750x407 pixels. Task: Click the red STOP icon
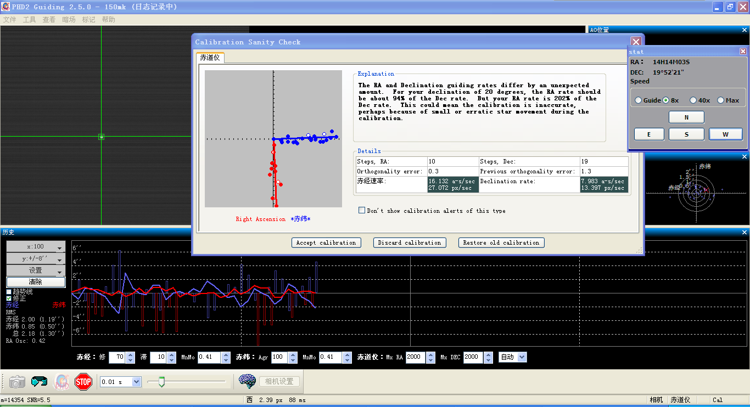83,382
